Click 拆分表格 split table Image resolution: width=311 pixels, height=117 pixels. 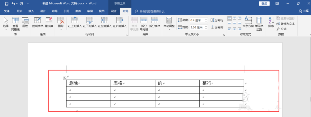[155, 22]
